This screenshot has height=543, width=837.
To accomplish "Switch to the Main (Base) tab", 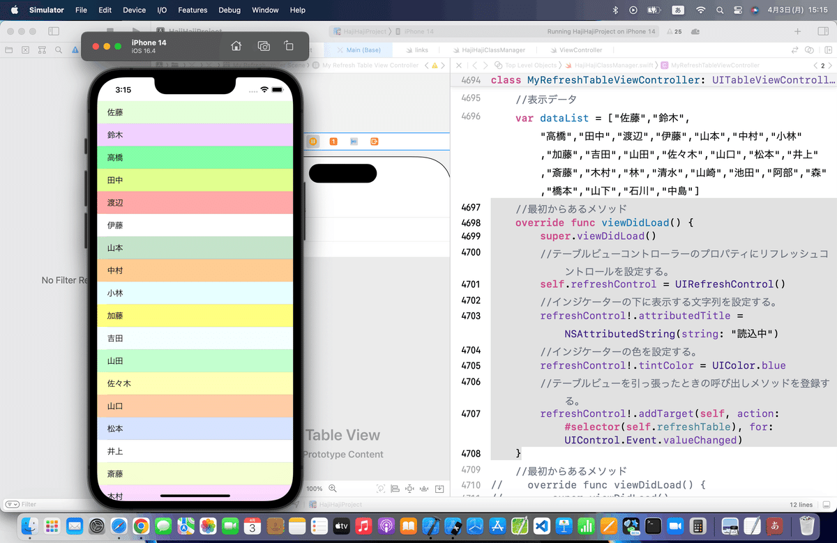I will click(358, 50).
